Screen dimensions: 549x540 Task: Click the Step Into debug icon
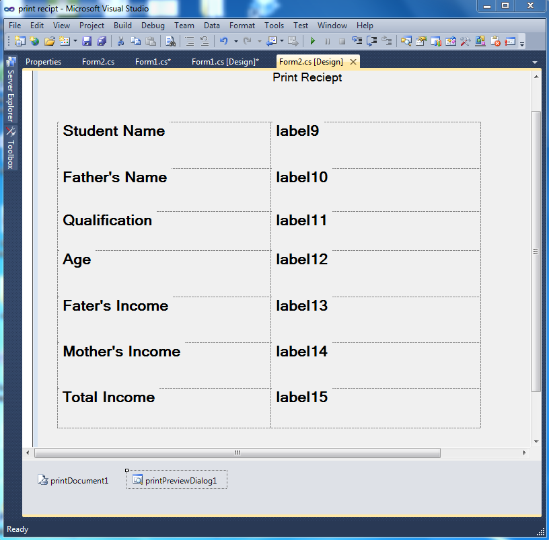357,41
